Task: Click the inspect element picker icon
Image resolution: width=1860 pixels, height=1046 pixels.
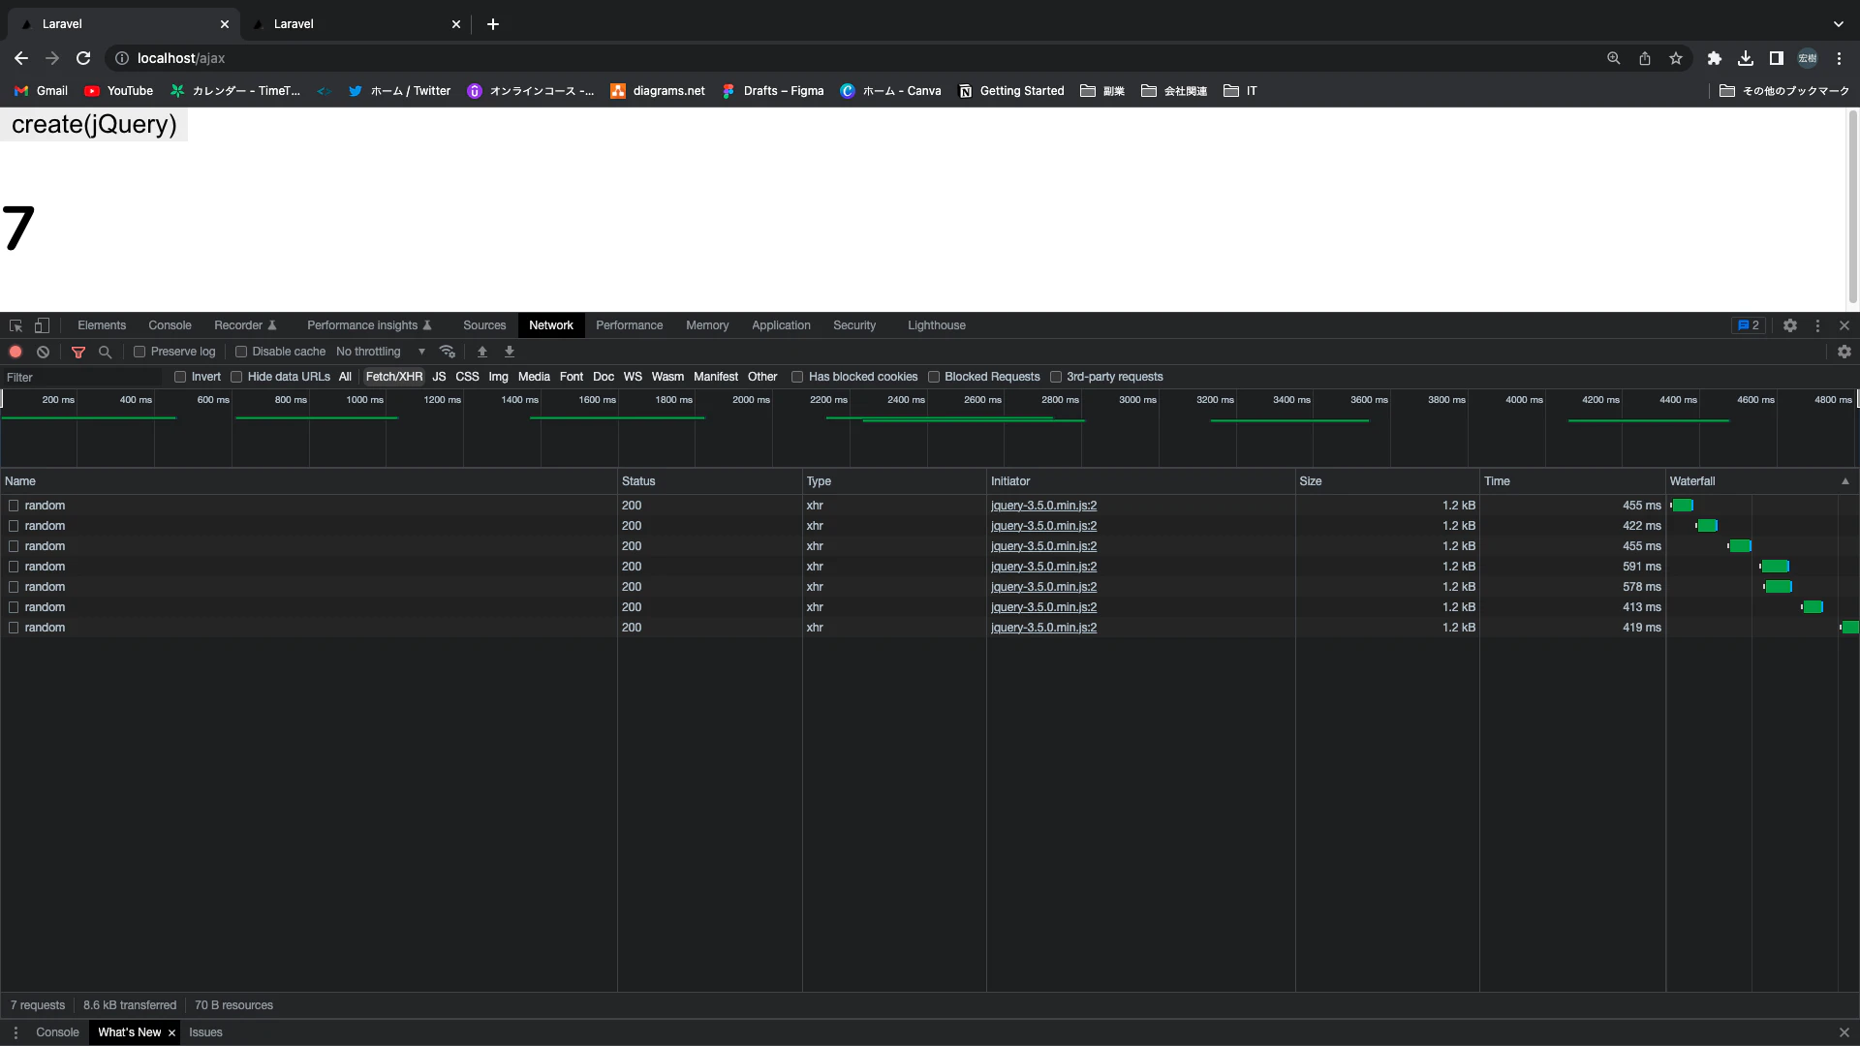Action: (15, 326)
